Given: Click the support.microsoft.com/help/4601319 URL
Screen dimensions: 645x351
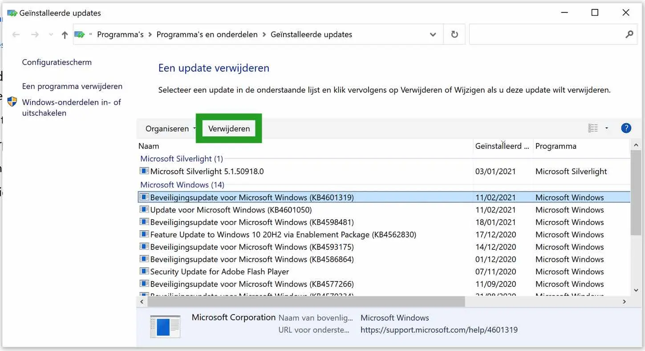Looking at the screenshot, I should pos(439,330).
